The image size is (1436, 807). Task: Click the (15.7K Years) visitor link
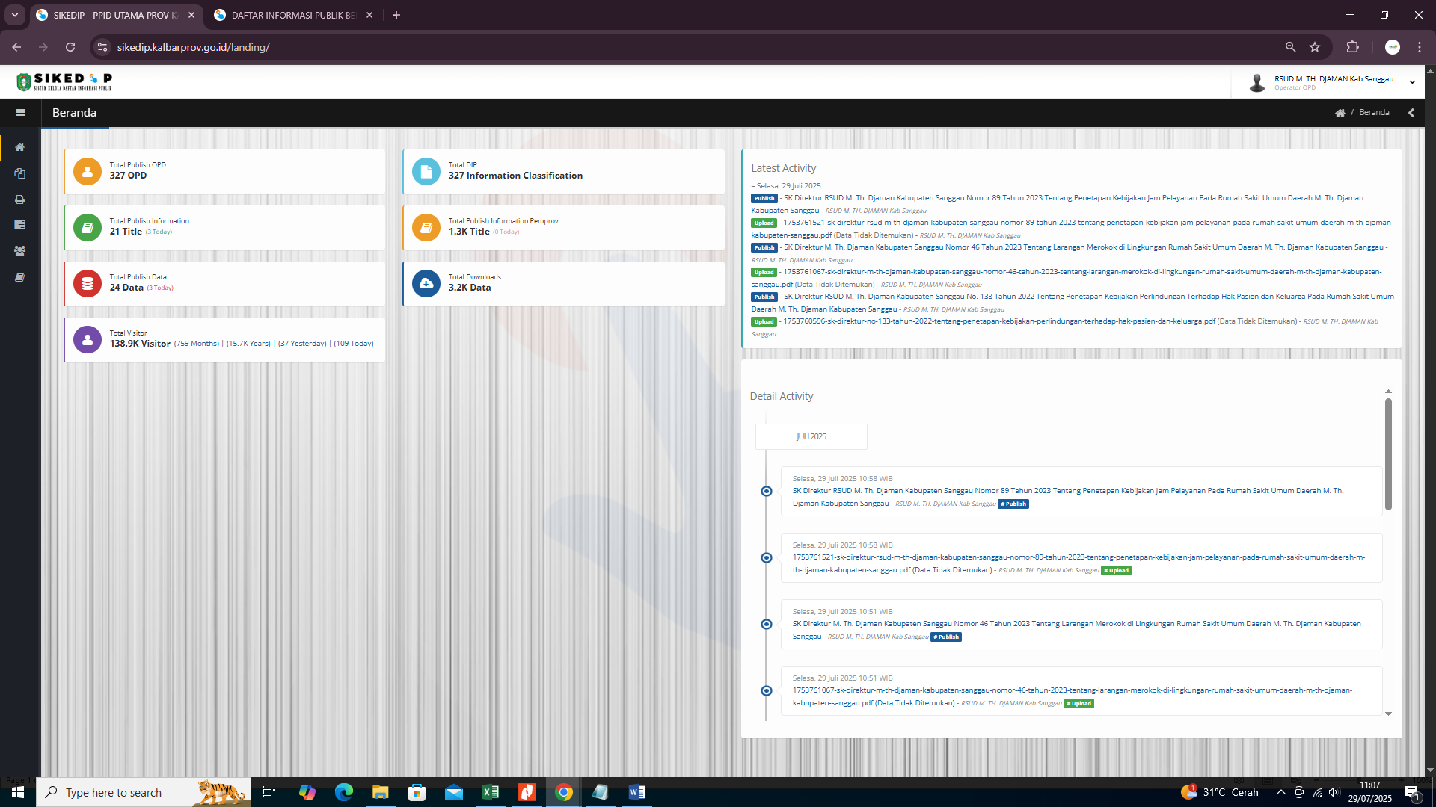pyautogui.click(x=248, y=344)
